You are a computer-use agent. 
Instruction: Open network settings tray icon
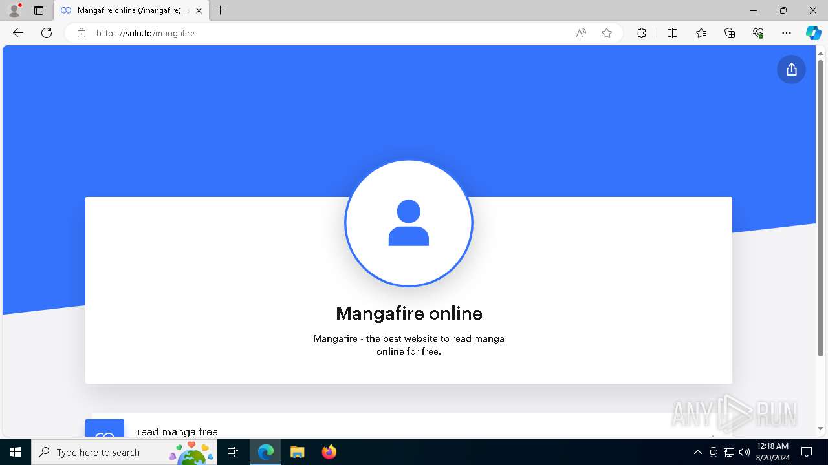point(729,452)
